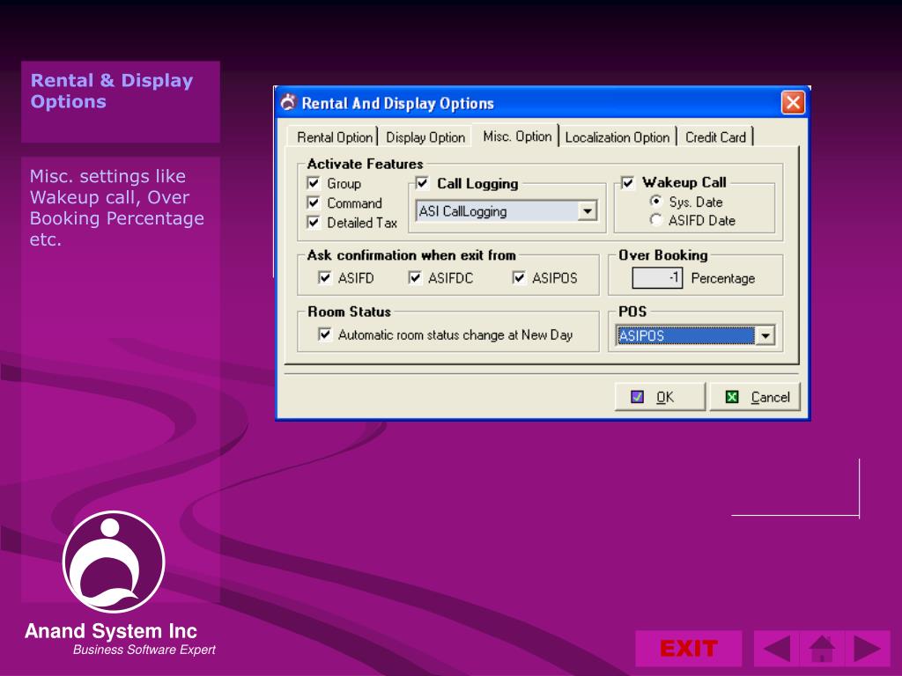The height and width of the screenshot is (676, 902).
Task: Toggle ASIFDC exit confirmation checkbox
Action: click(415, 278)
